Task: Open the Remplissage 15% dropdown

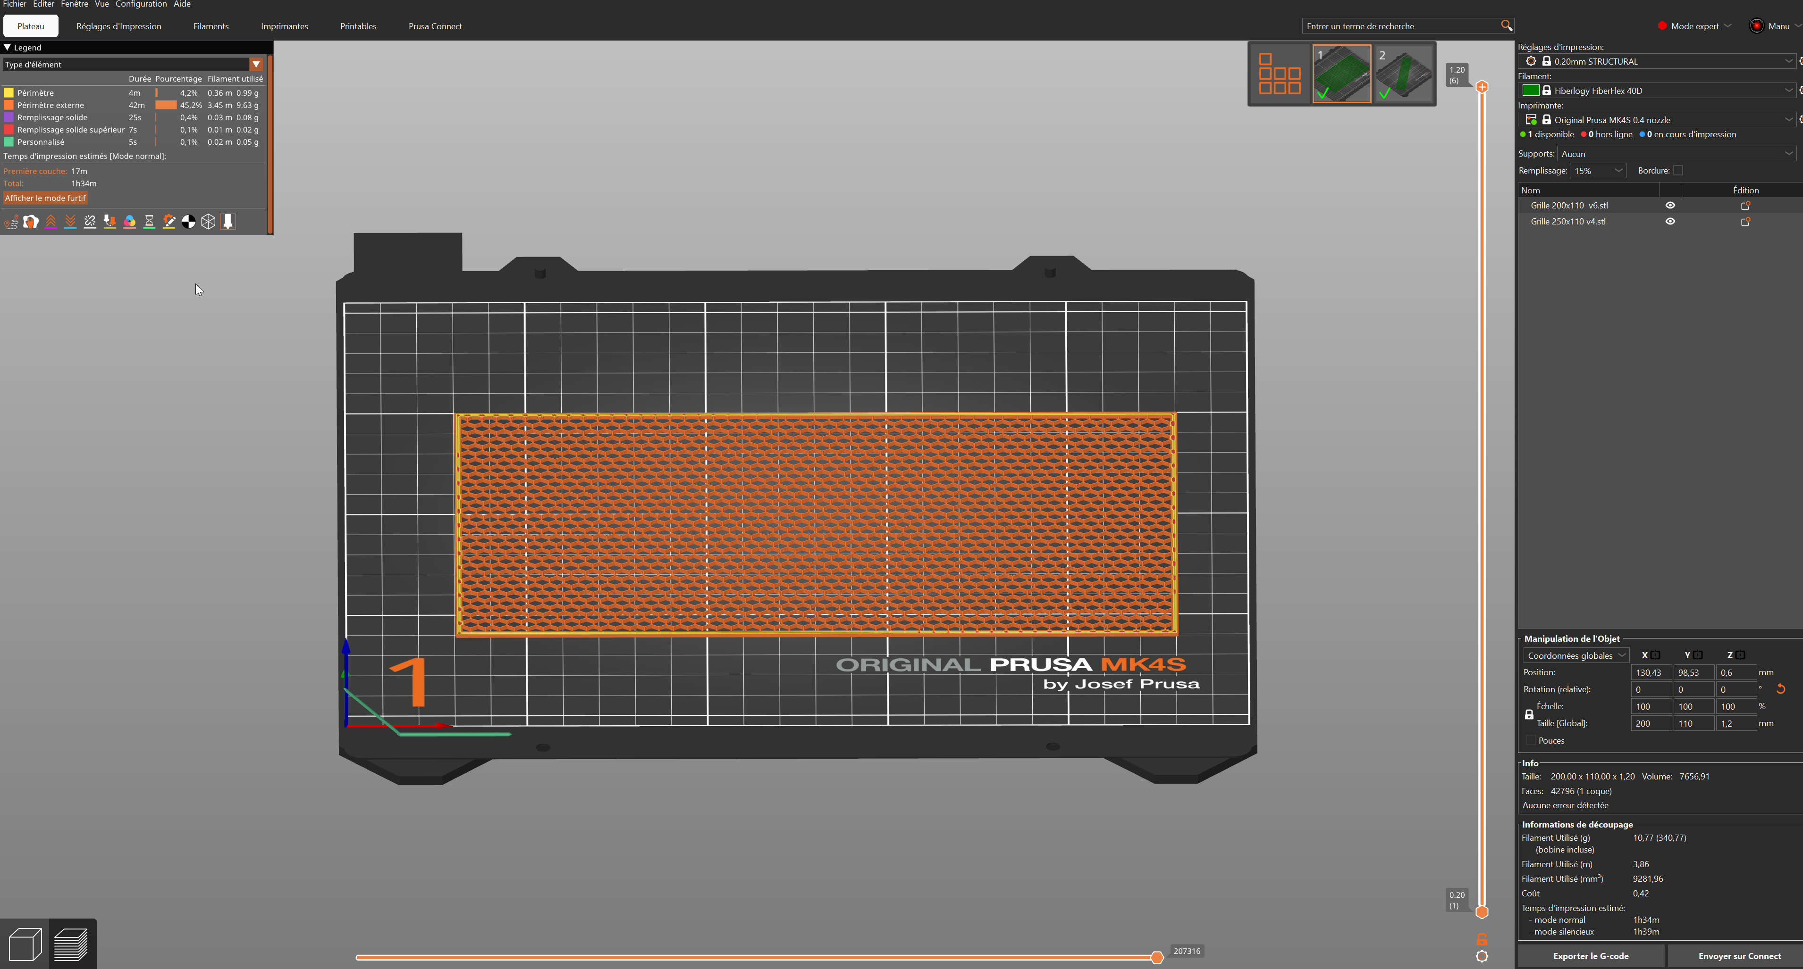Action: [x=1598, y=171]
